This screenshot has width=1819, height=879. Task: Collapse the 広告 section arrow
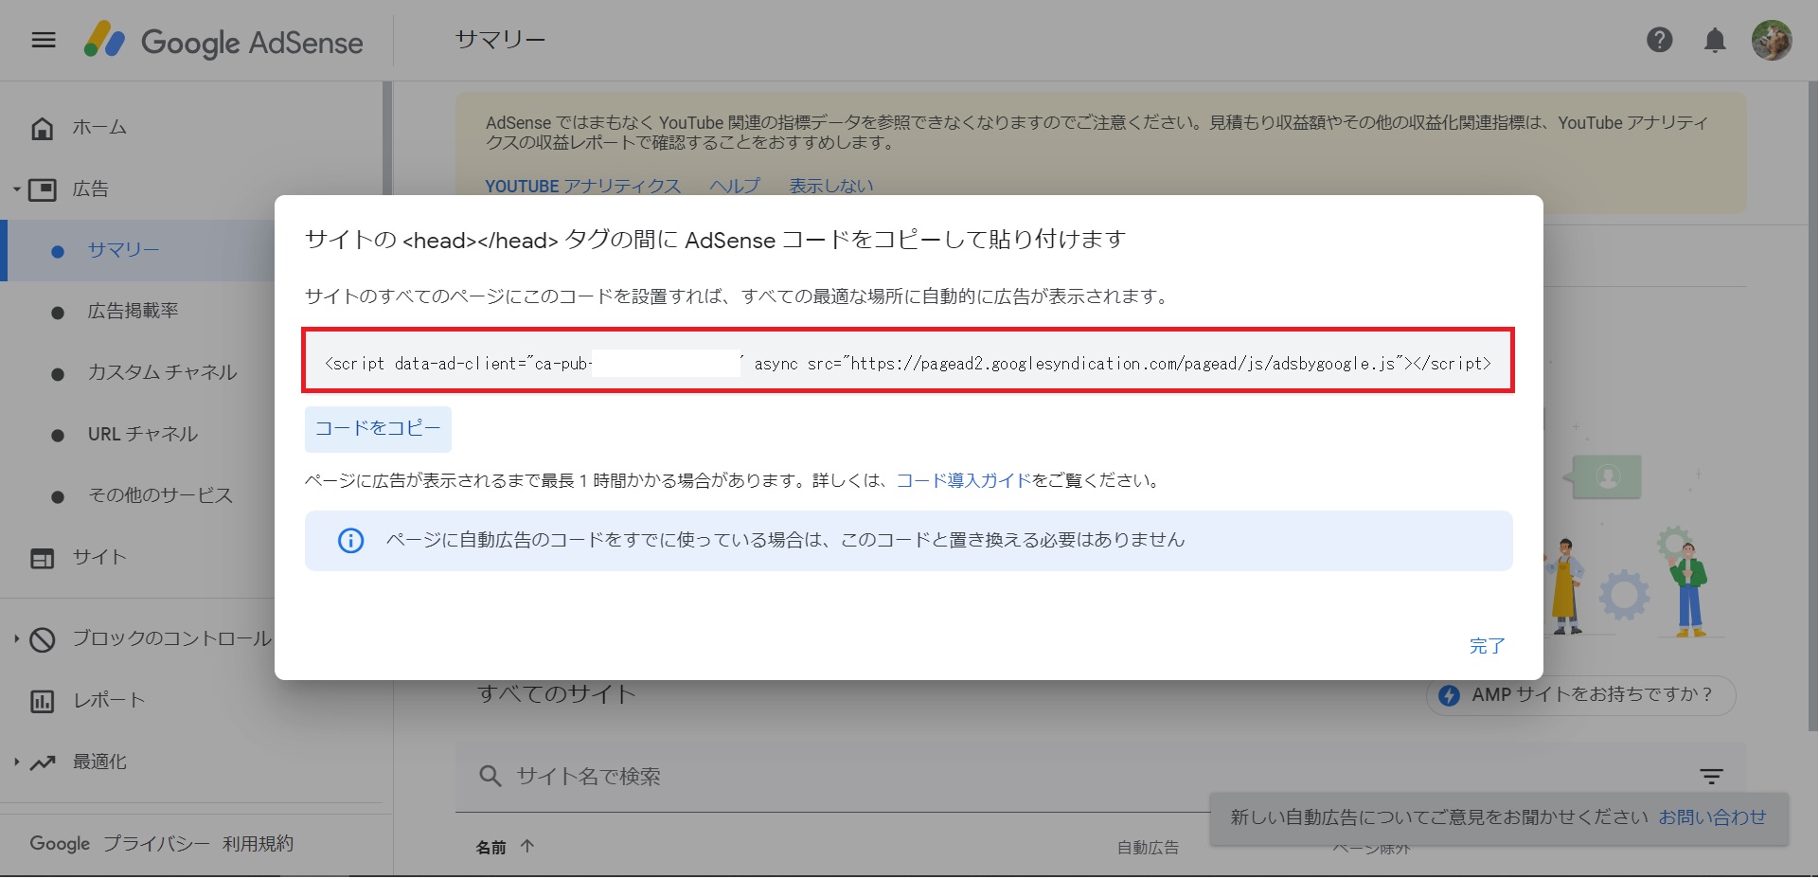[16, 189]
